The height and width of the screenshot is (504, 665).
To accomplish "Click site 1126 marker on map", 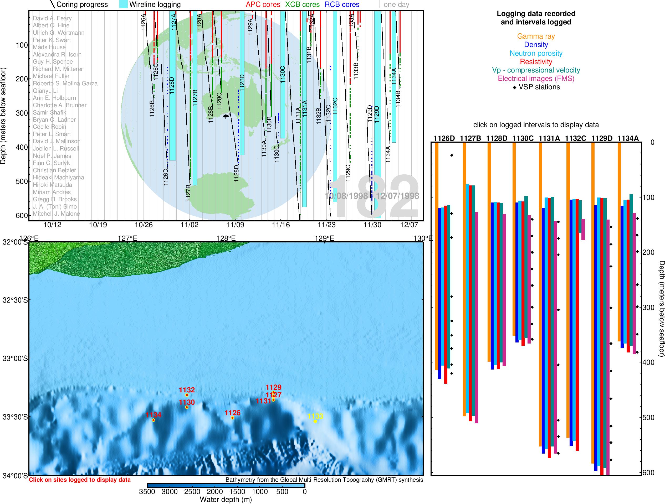I will click(232, 418).
